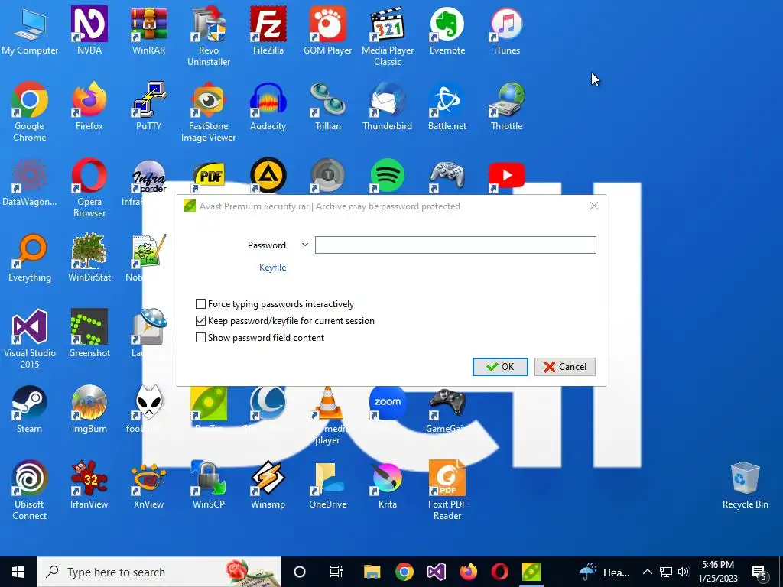Confirm with the OK button
The height and width of the screenshot is (587, 783).
point(500,367)
